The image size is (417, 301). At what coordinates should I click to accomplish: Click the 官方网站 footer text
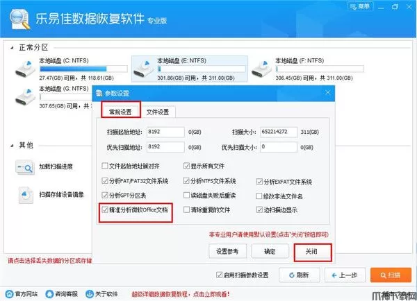pos(26,294)
